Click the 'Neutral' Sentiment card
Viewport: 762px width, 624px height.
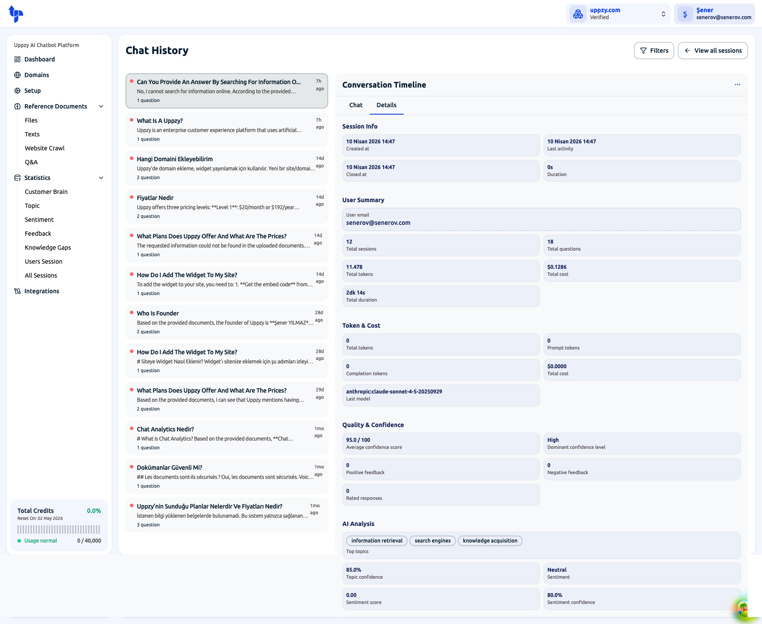(642, 573)
